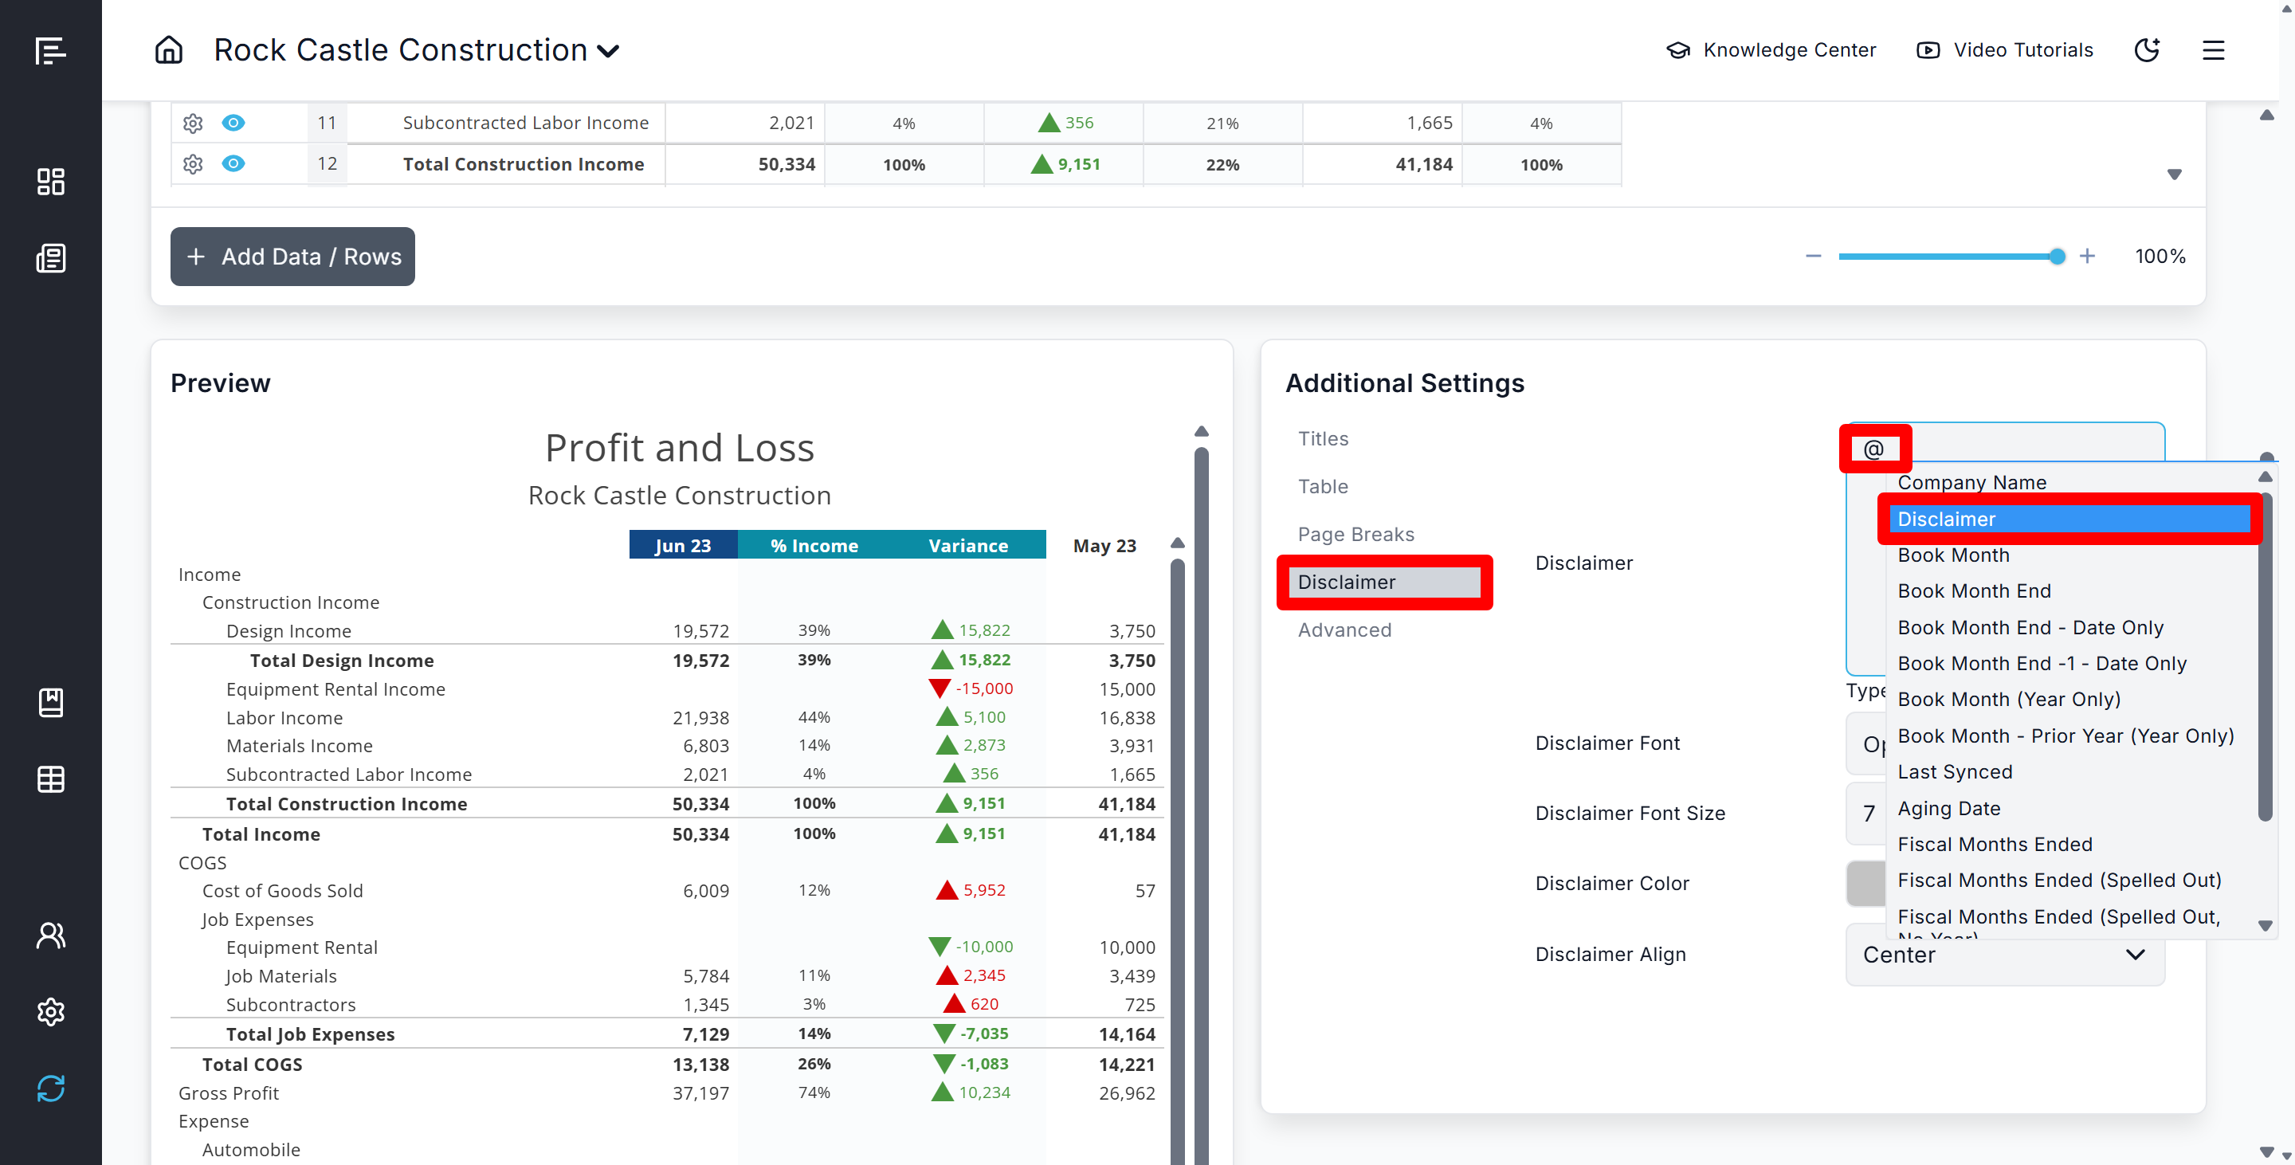This screenshot has width=2295, height=1165.
Task: Hide row 11 Subcontracted Labor Income eye
Action: [233, 123]
